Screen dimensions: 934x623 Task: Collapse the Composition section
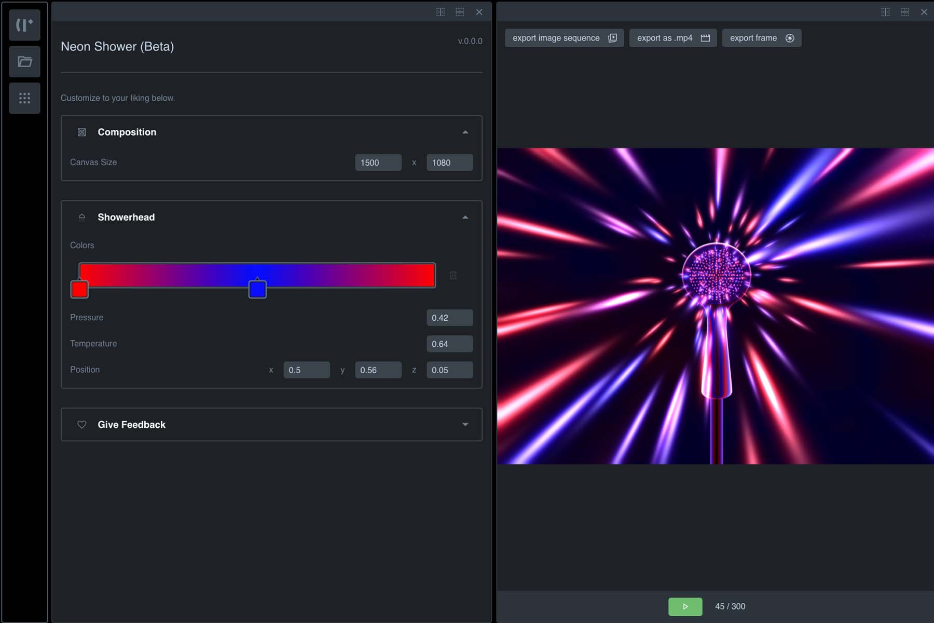[465, 132]
